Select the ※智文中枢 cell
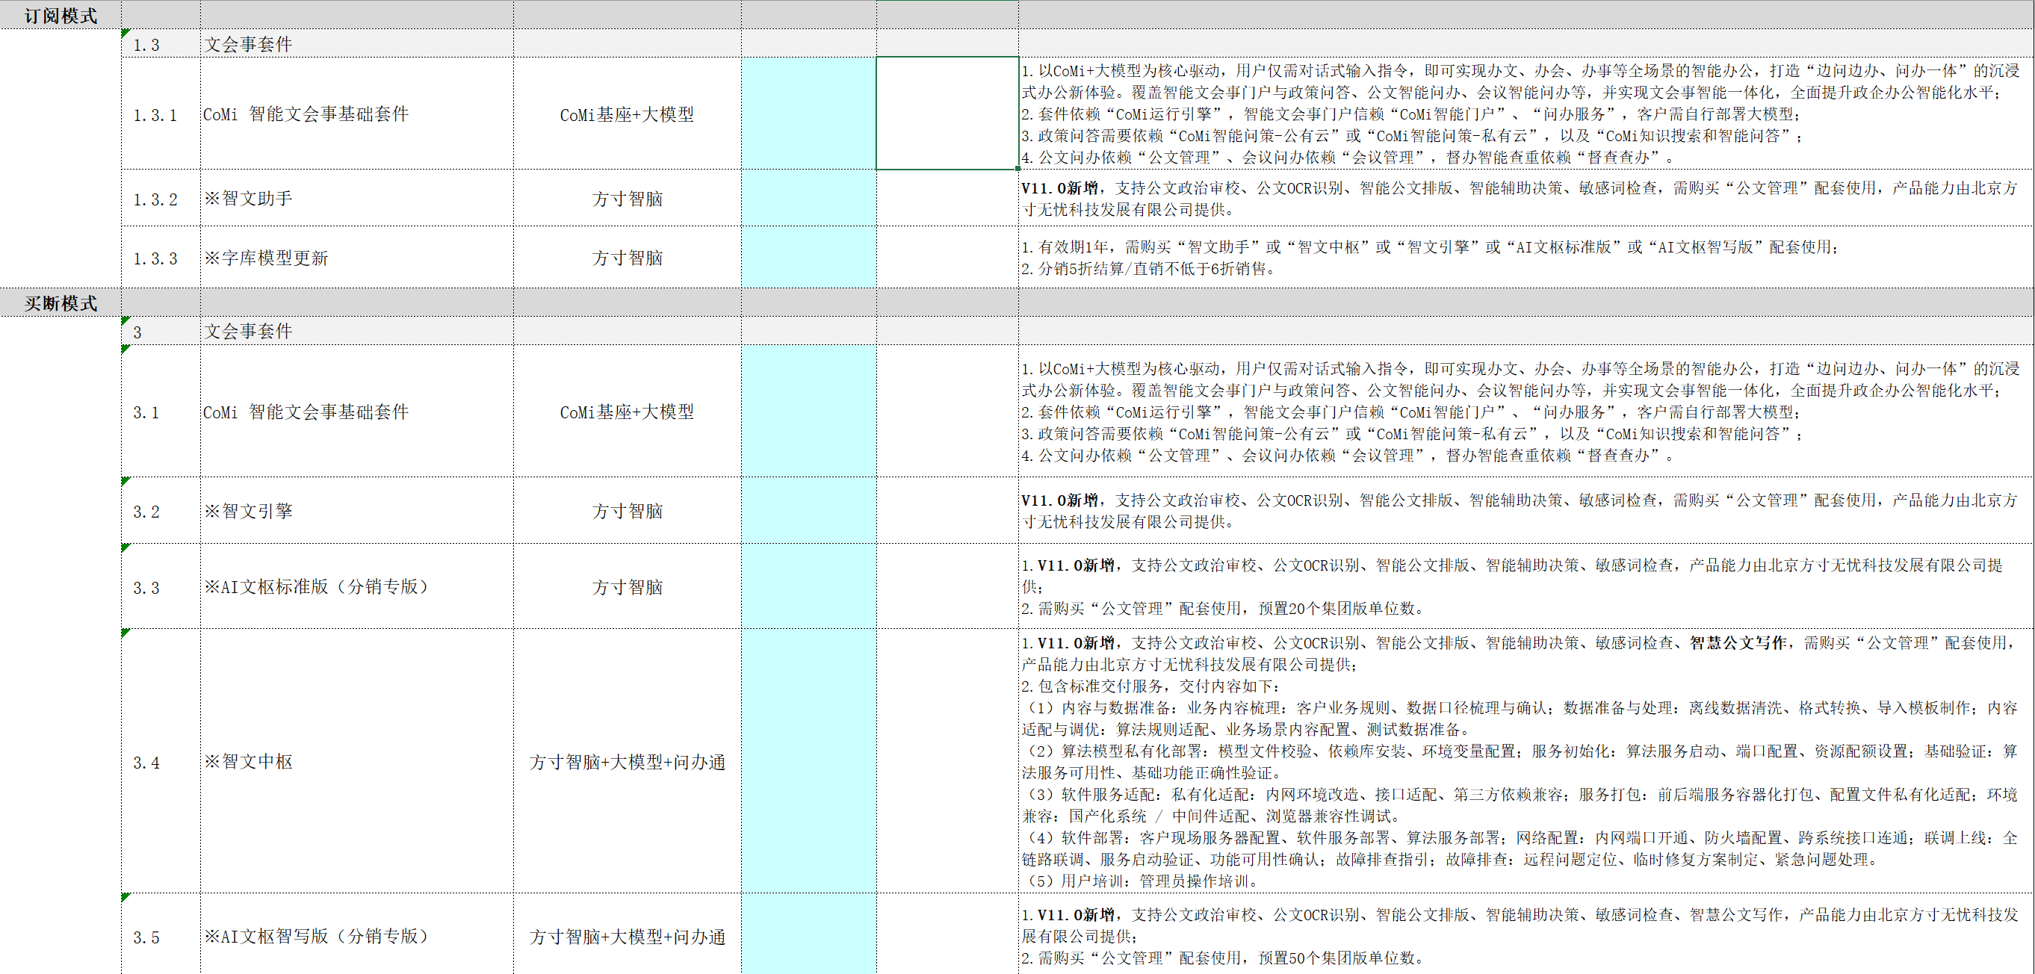The image size is (2035, 974). (x=357, y=762)
